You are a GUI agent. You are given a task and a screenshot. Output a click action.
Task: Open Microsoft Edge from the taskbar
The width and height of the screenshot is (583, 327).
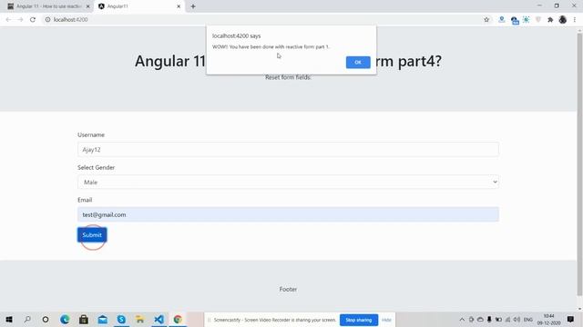coord(65,319)
